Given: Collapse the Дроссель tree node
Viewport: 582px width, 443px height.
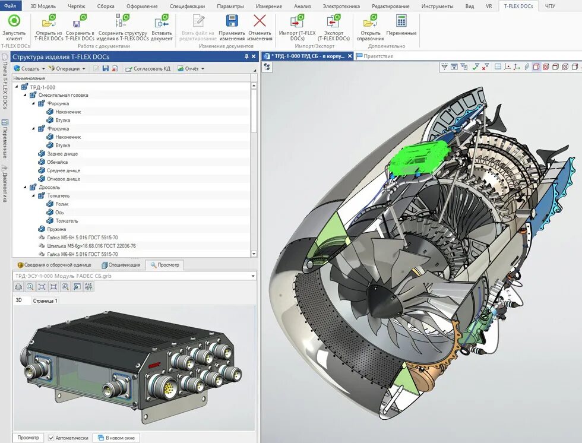Looking at the screenshot, I should point(25,188).
